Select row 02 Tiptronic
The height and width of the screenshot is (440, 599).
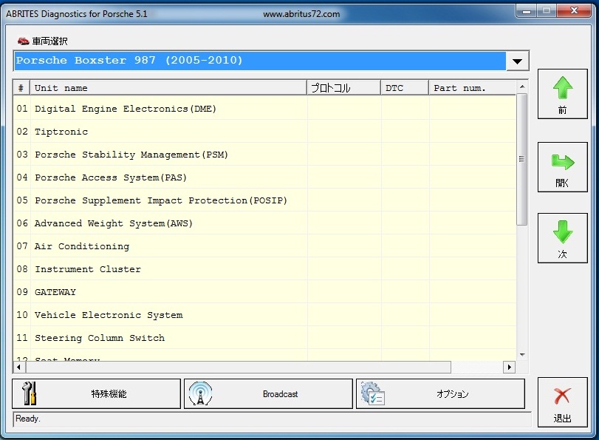tap(264, 132)
